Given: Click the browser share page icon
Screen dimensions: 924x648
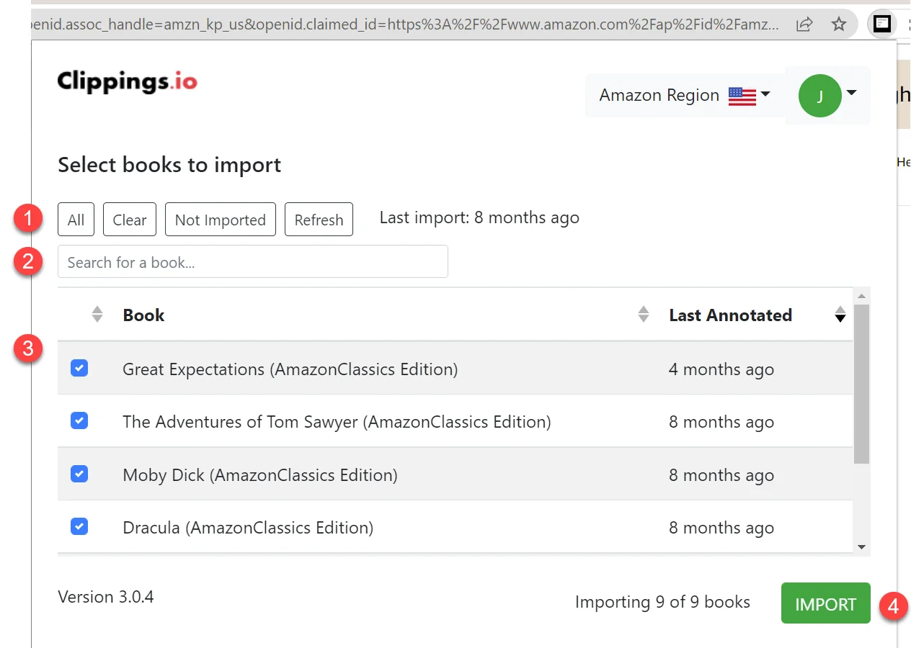Looking at the screenshot, I should 804,24.
